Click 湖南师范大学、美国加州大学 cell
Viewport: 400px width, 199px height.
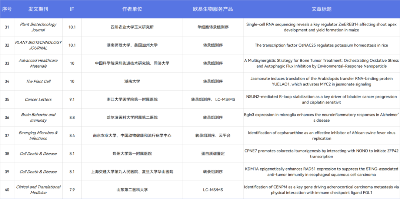(x=132, y=45)
